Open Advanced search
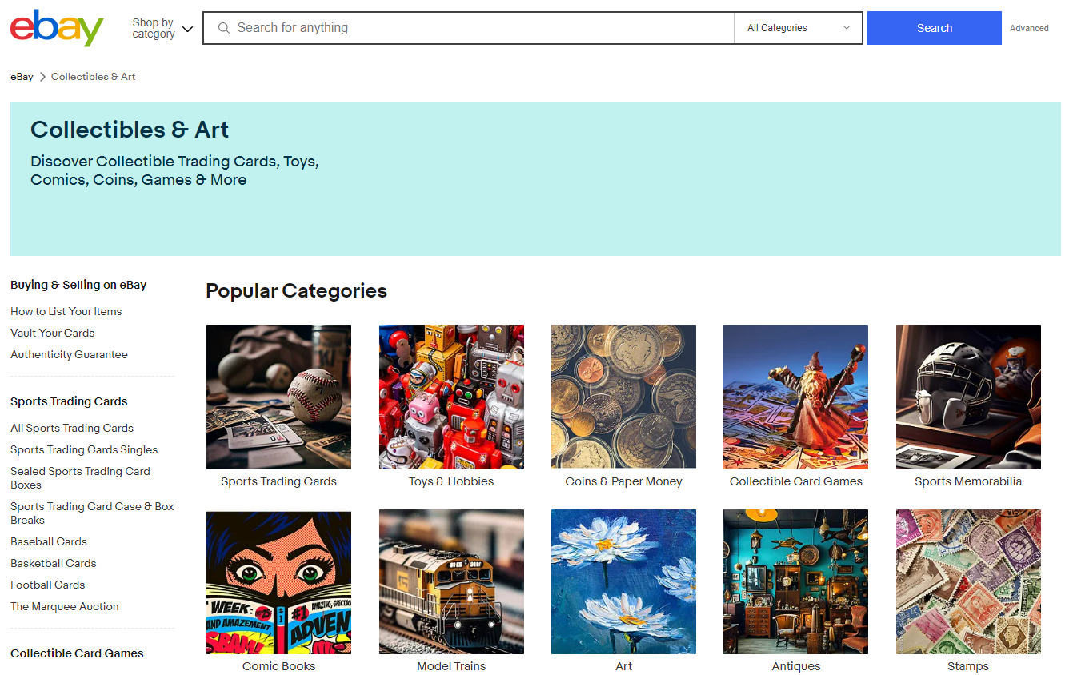The width and height of the screenshot is (1065, 675). click(1029, 28)
